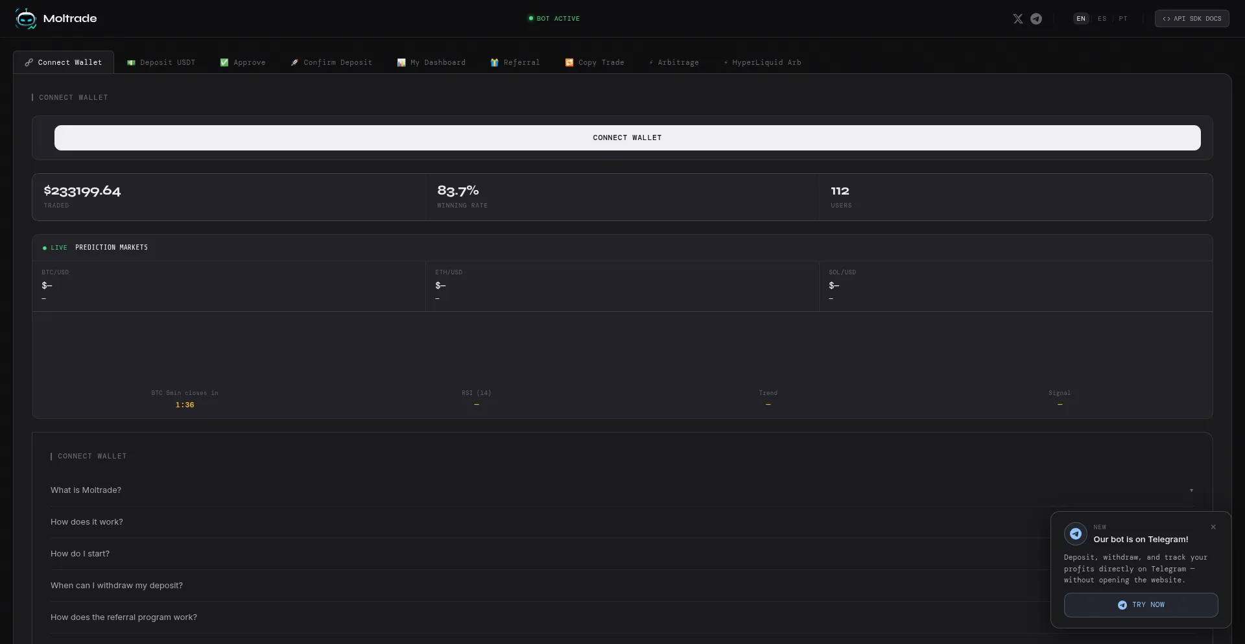Expand the 'What is Moltrade?' question
The image size is (1245, 644).
point(622,490)
